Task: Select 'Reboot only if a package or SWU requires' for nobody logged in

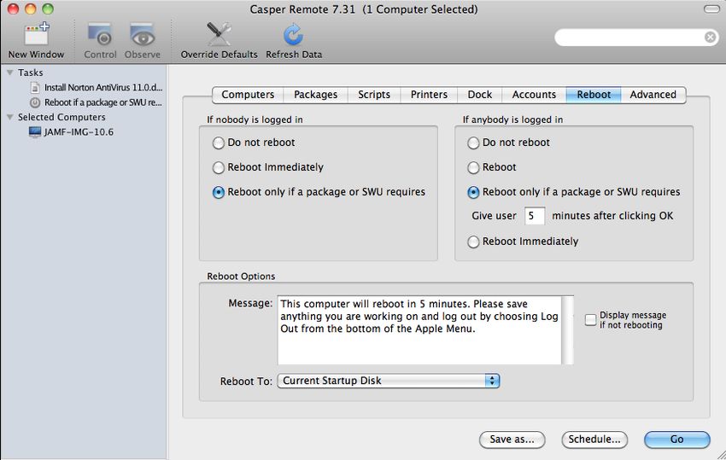Action: coord(219,193)
